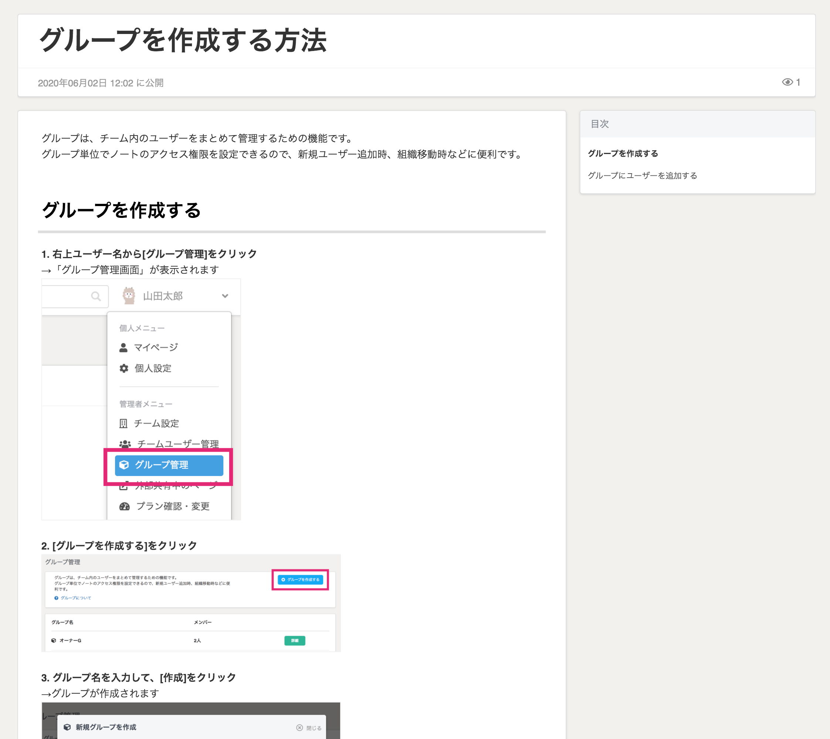830x739 pixels.
Task: Jump to グループにユーザーを追加する section
Action: 642,175
